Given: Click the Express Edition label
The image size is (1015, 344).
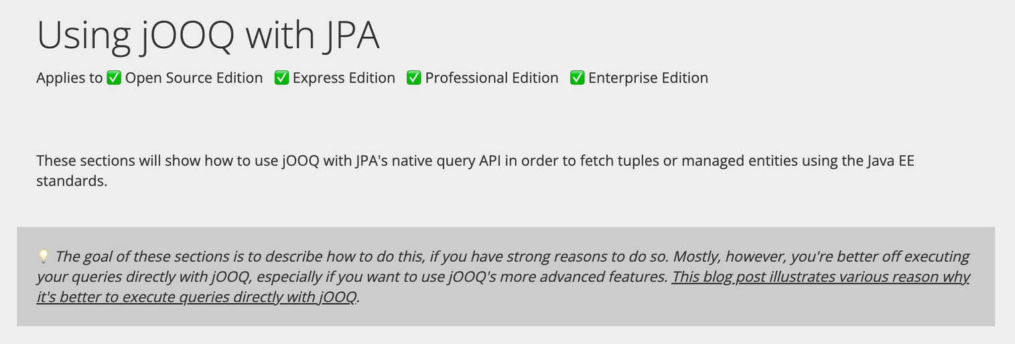Looking at the screenshot, I should click(344, 78).
